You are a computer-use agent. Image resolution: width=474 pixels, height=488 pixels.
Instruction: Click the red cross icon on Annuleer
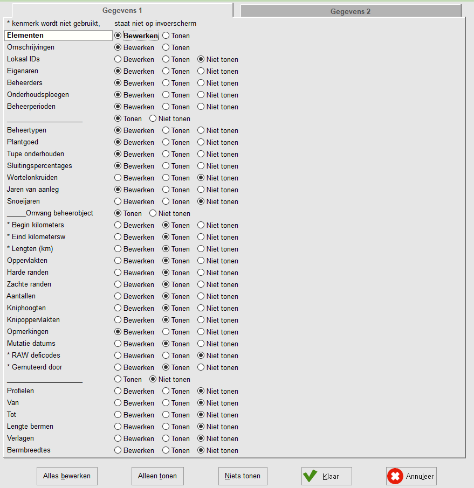coord(395,476)
